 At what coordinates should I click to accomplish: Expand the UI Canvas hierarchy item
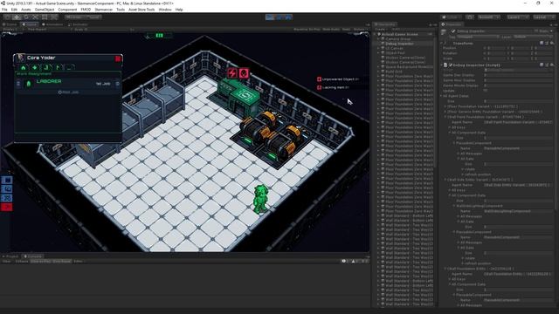pos(378,48)
